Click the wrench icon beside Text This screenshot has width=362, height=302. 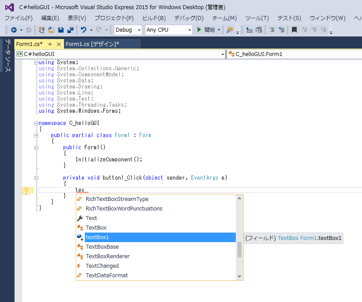(80, 218)
